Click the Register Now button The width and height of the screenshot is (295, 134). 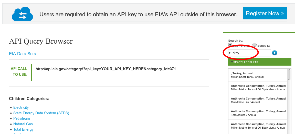265,13
